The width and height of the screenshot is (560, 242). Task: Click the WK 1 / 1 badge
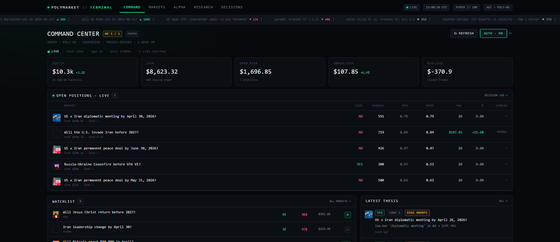tap(112, 34)
